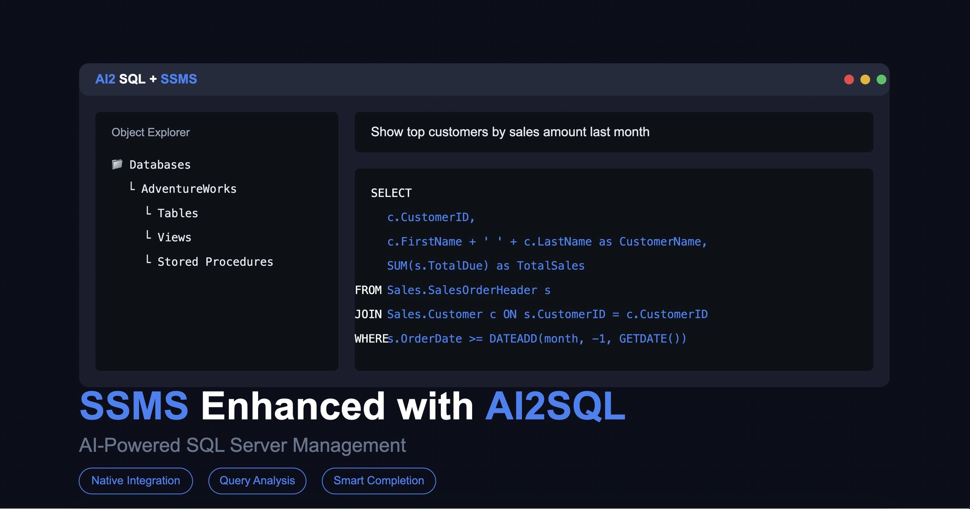The image size is (970, 509).
Task: Click the SELECT keyword in the query
Action: click(x=392, y=193)
